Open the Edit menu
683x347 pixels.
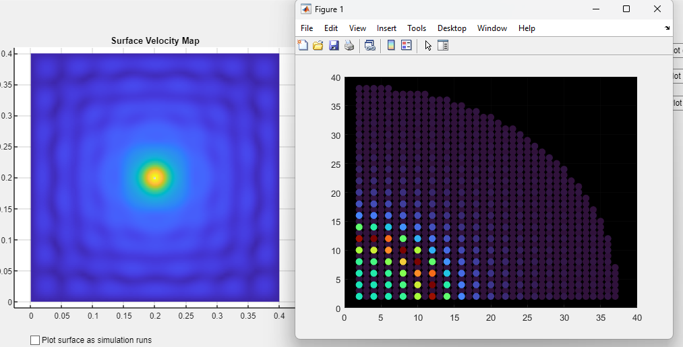pos(331,28)
